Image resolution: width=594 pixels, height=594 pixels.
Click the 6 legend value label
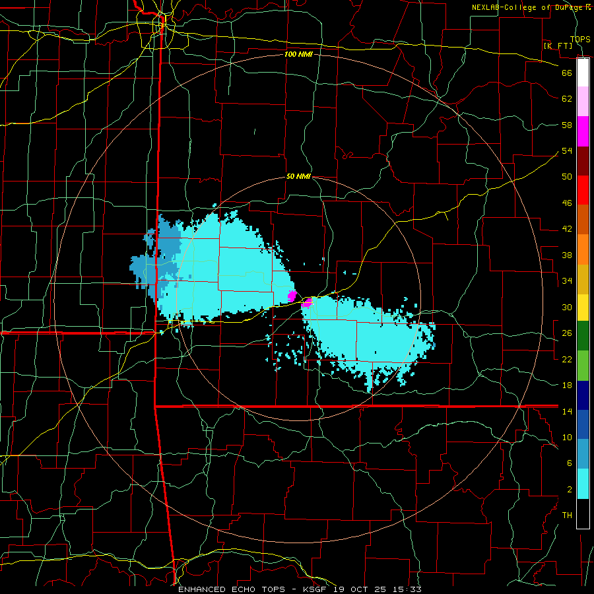coord(570,463)
